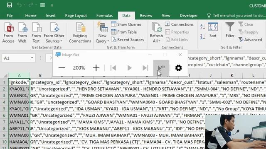
Task: Click cell A8 containing ABEP11
Action: pos(19,129)
